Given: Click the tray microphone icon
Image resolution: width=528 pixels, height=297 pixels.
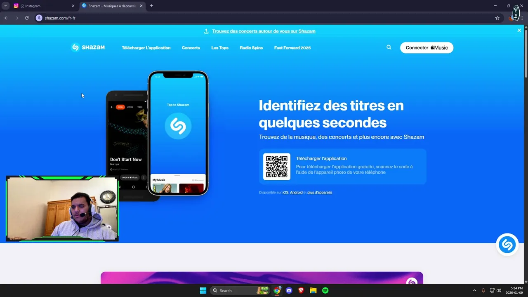Looking at the screenshot, I should click(x=483, y=290).
